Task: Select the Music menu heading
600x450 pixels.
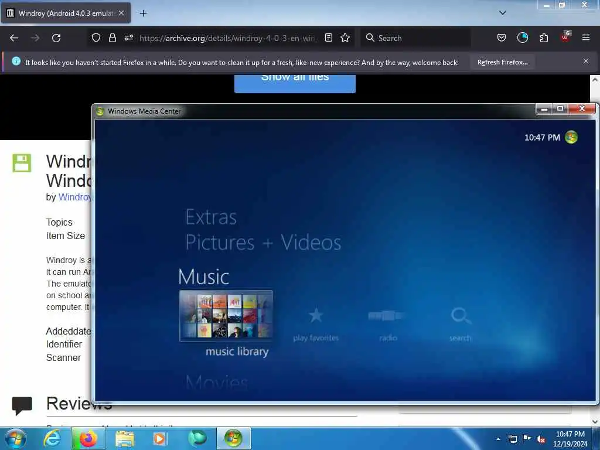Action: [x=203, y=277]
